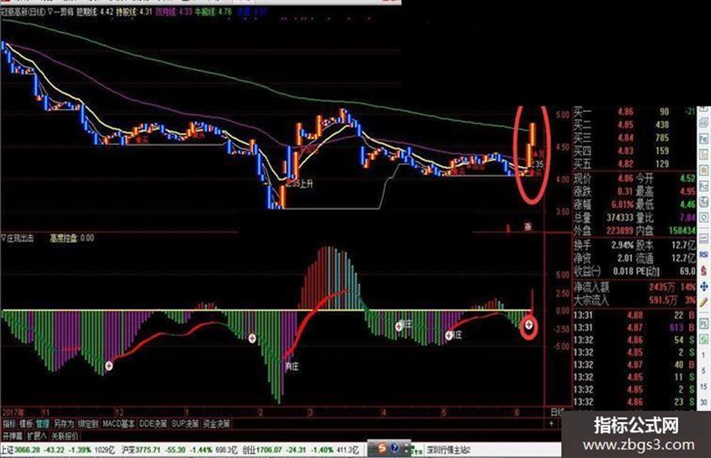This screenshot has width=711, height=458.
Task: Click the 创业 1706.07 index in status bar
Action: click(x=261, y=450)
